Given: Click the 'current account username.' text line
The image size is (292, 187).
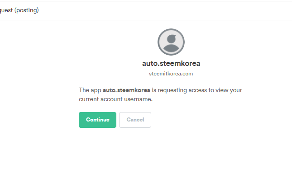Looking at the screenshot, I should (115, 99).
